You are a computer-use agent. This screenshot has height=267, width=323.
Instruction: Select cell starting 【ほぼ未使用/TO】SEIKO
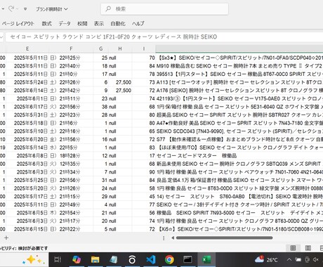(239, 148)
